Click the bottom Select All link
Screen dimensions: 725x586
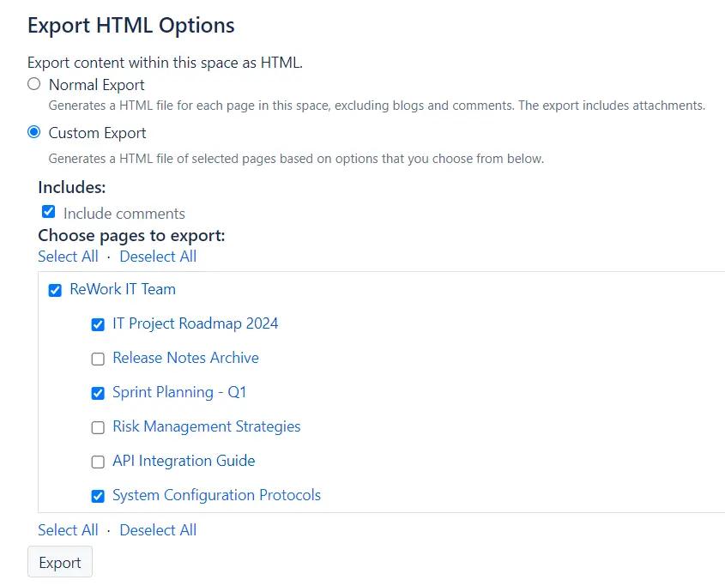(68, 529)
